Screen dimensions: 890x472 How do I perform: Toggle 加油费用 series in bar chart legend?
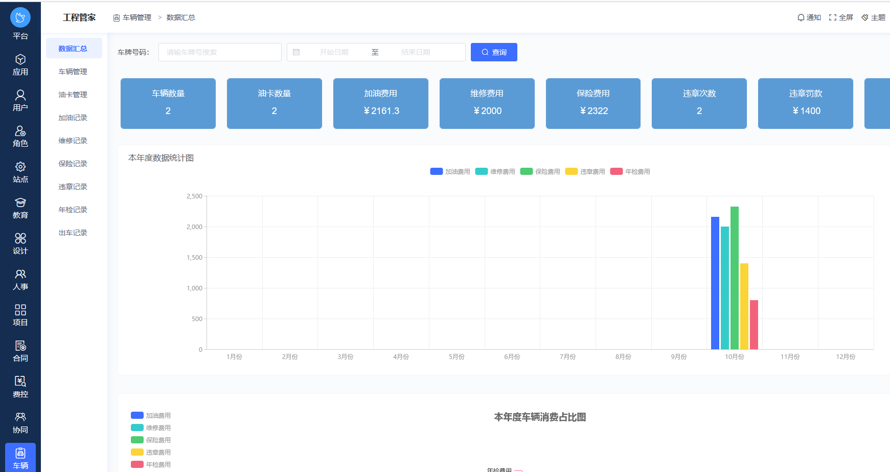pyautogui.click(x=450, y=172)
